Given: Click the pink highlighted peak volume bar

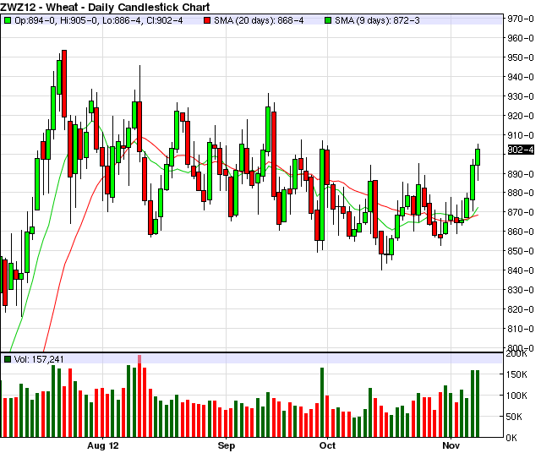Looking at the screenshot, I should pyautogui.click(x=139, y=396).
